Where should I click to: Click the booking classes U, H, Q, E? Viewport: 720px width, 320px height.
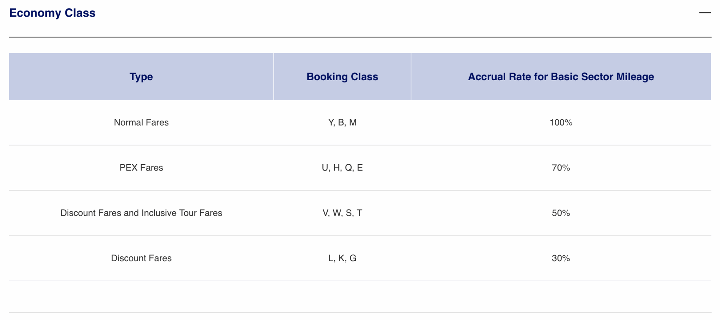tap(342, 168)
